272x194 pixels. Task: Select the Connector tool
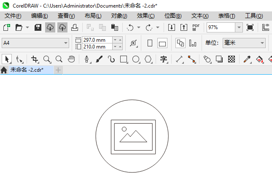click(192, 59)
